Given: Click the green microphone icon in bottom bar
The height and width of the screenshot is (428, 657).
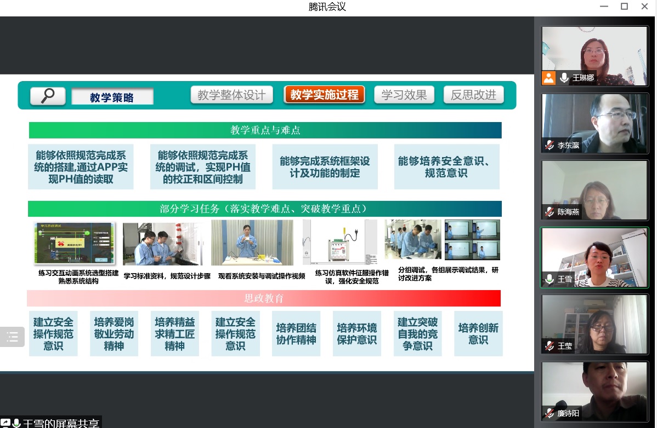Looking at the screenshot, I should [16, 423].
